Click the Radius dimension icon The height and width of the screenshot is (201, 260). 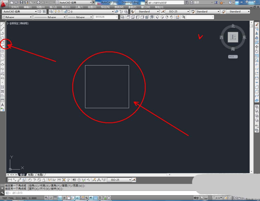(30, 180)
